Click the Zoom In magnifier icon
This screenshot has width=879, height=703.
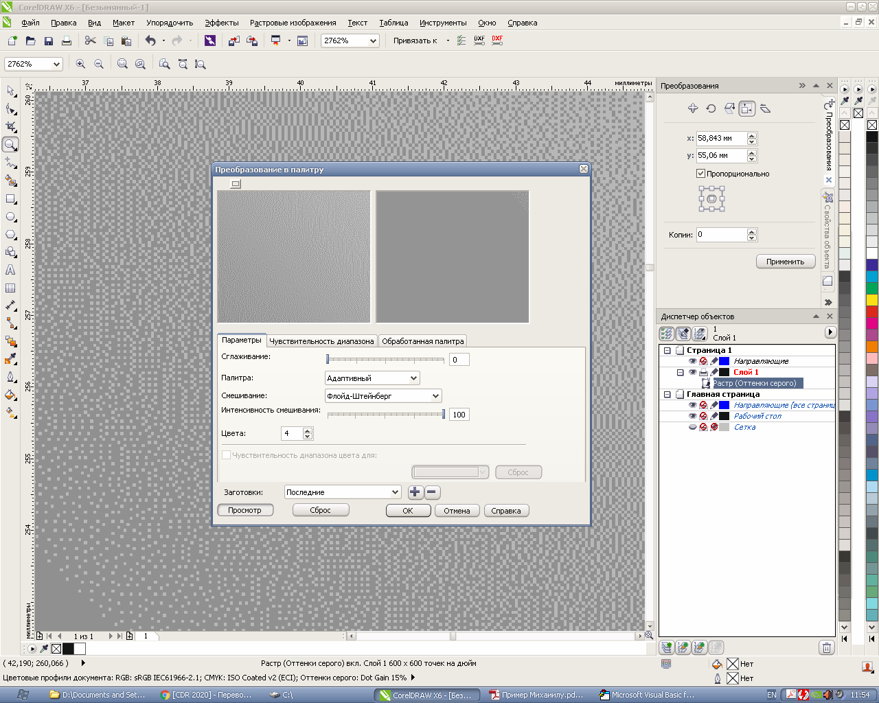tap(80, 64)
